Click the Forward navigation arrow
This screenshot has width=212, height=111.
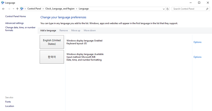9,9
